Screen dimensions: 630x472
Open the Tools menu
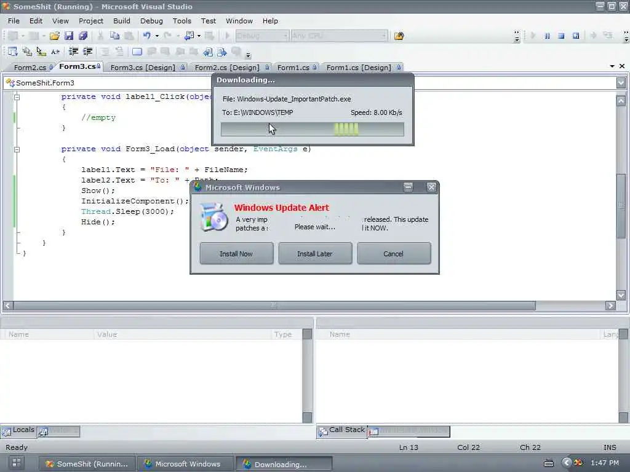tap(182, 21)
